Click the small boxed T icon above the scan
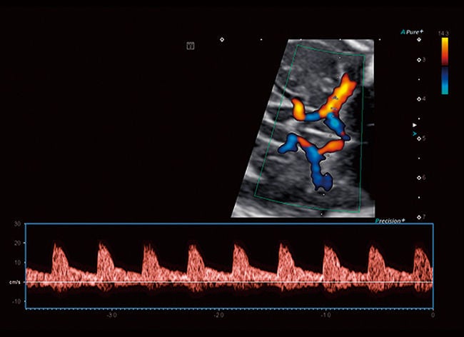The width and height of the screenshot is (464, 337). click(x=191, y=46)
